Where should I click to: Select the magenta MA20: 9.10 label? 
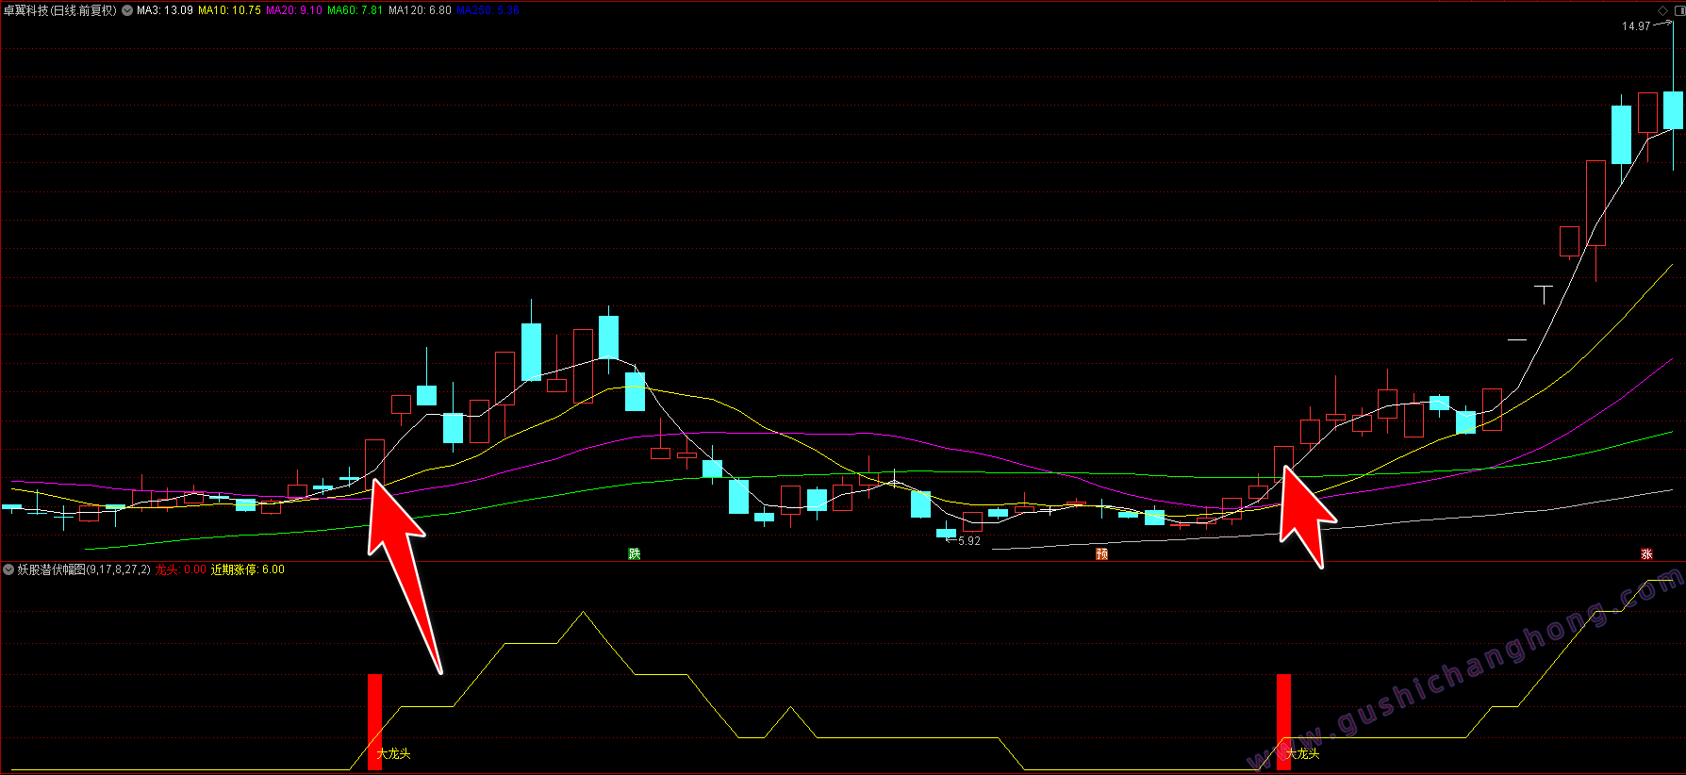pyautogui.click(x=294, y=10)
